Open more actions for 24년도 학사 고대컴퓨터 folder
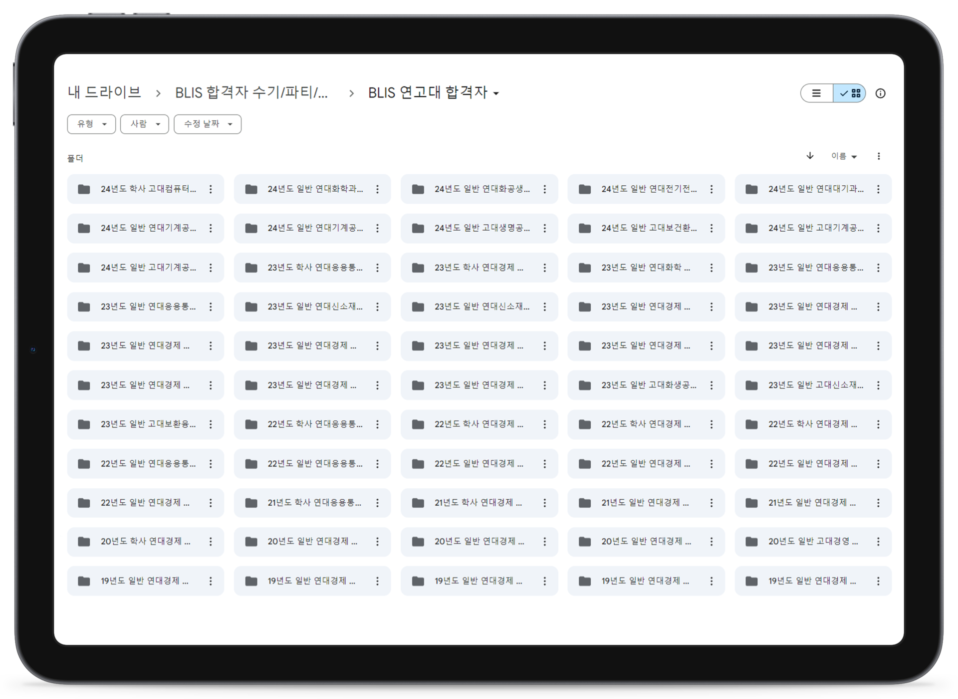 pyautogui.click(x=211, y=189)
